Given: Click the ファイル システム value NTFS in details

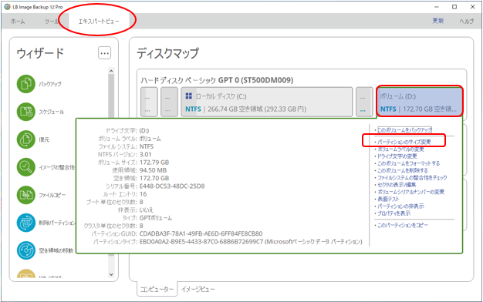Looking at the screenshot, I should [147, 146].
